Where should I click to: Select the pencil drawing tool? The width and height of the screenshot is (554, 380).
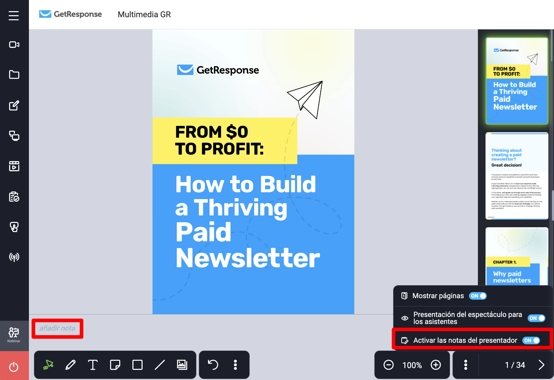(71, 365)
